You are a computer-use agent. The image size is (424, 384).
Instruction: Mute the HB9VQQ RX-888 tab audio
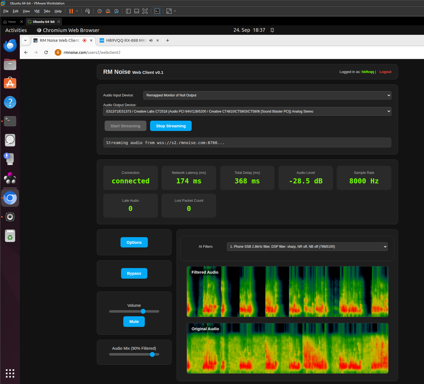(151, 40)
